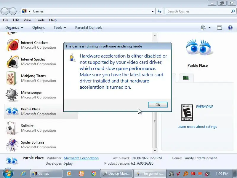Open the Edit menu
The width and height of the screenshot is (237, 178).
[x=16, y=20]
